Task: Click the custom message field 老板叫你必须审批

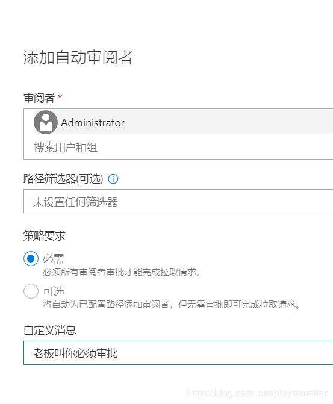Action: pos(178,353)
